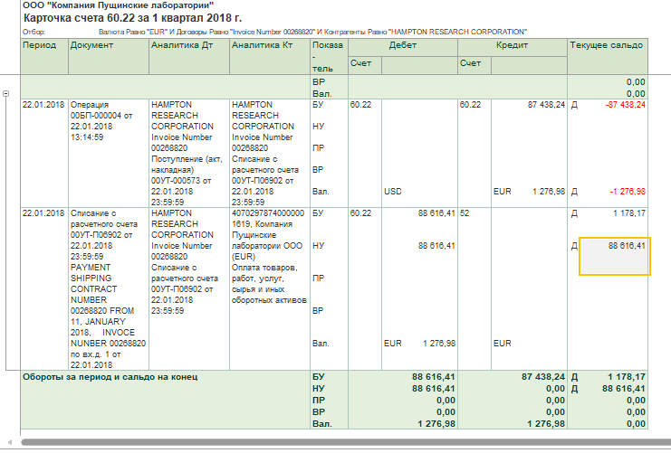Select the Текущее сальдо column header
This screenshot has width=671, height=453.
(607, 44)
